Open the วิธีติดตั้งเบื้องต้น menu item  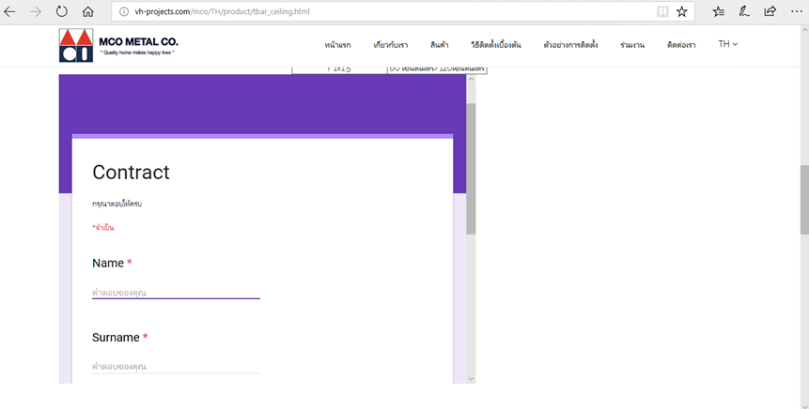point(496,45)
